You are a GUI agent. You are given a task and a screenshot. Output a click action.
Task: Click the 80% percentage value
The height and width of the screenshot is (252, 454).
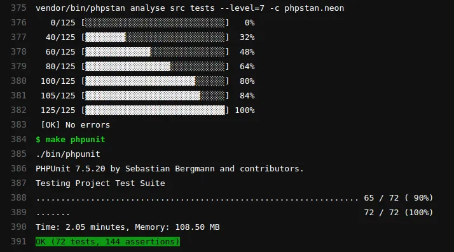click(x=247, y=81)
